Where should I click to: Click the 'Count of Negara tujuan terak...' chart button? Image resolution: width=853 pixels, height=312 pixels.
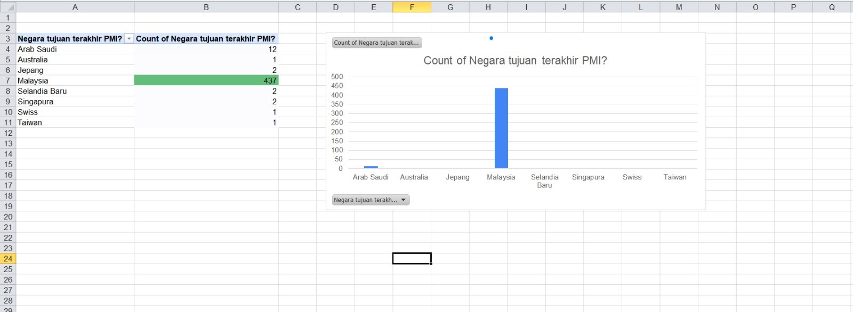pos(376,43)
